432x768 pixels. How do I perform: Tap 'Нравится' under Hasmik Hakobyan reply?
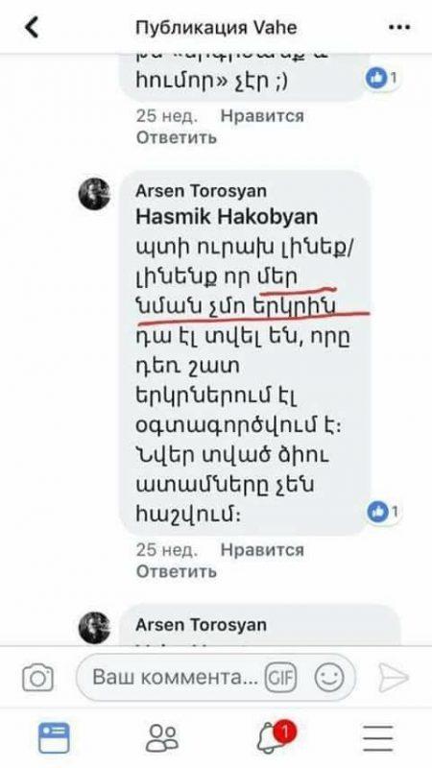click(x=262, y=550)
